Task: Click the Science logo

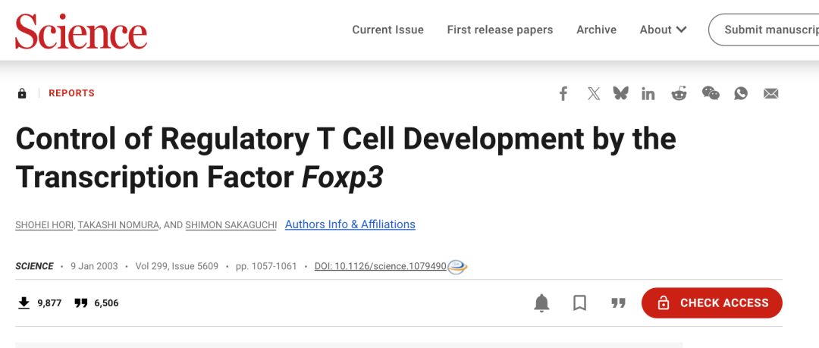Action: tap(81, 32)
